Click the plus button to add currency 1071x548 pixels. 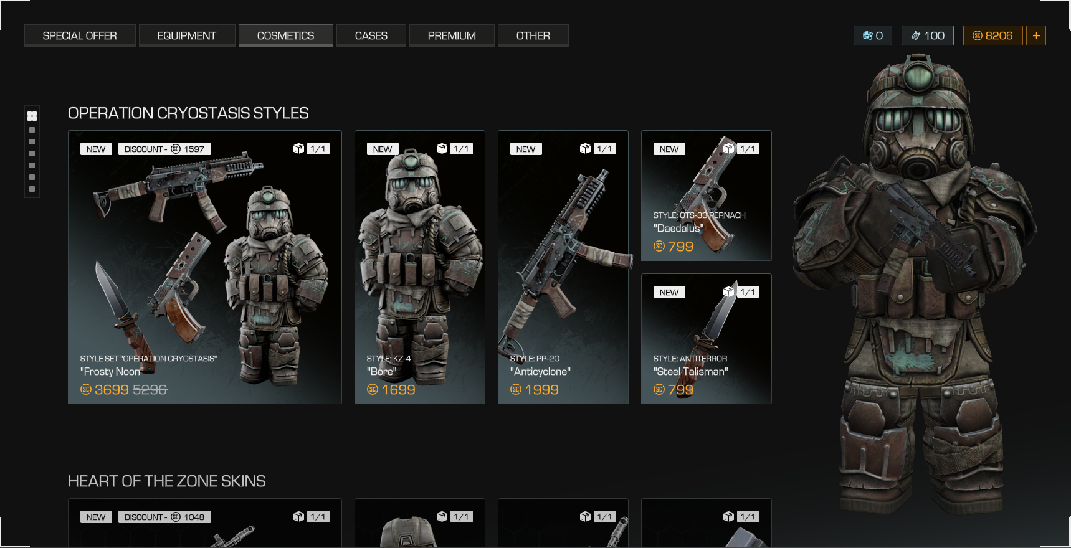point(1036,35)
